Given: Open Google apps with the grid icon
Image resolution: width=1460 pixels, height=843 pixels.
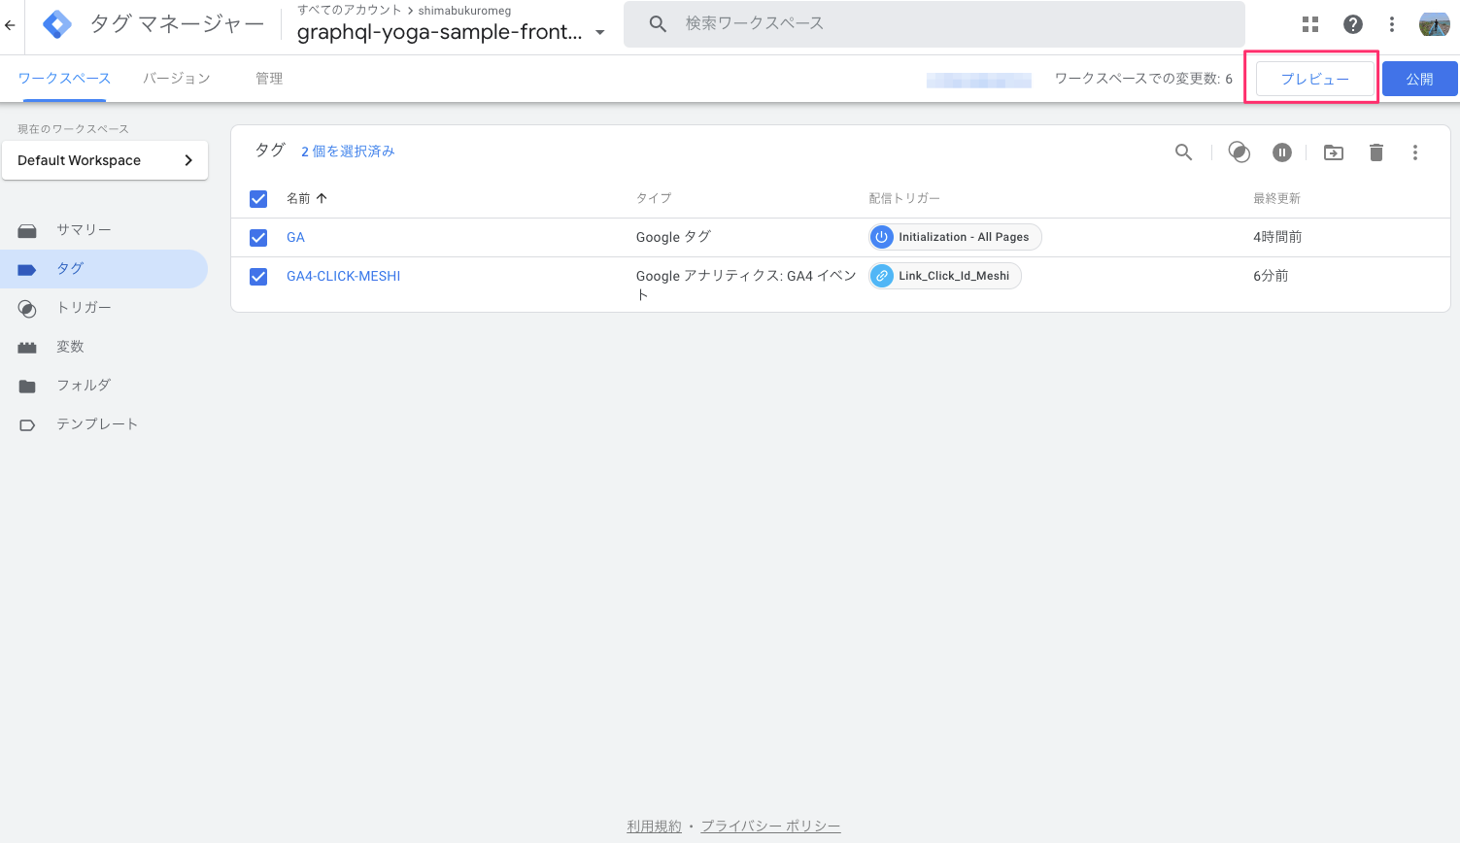Looking at the screenshot, I should tap(1309, 23).
